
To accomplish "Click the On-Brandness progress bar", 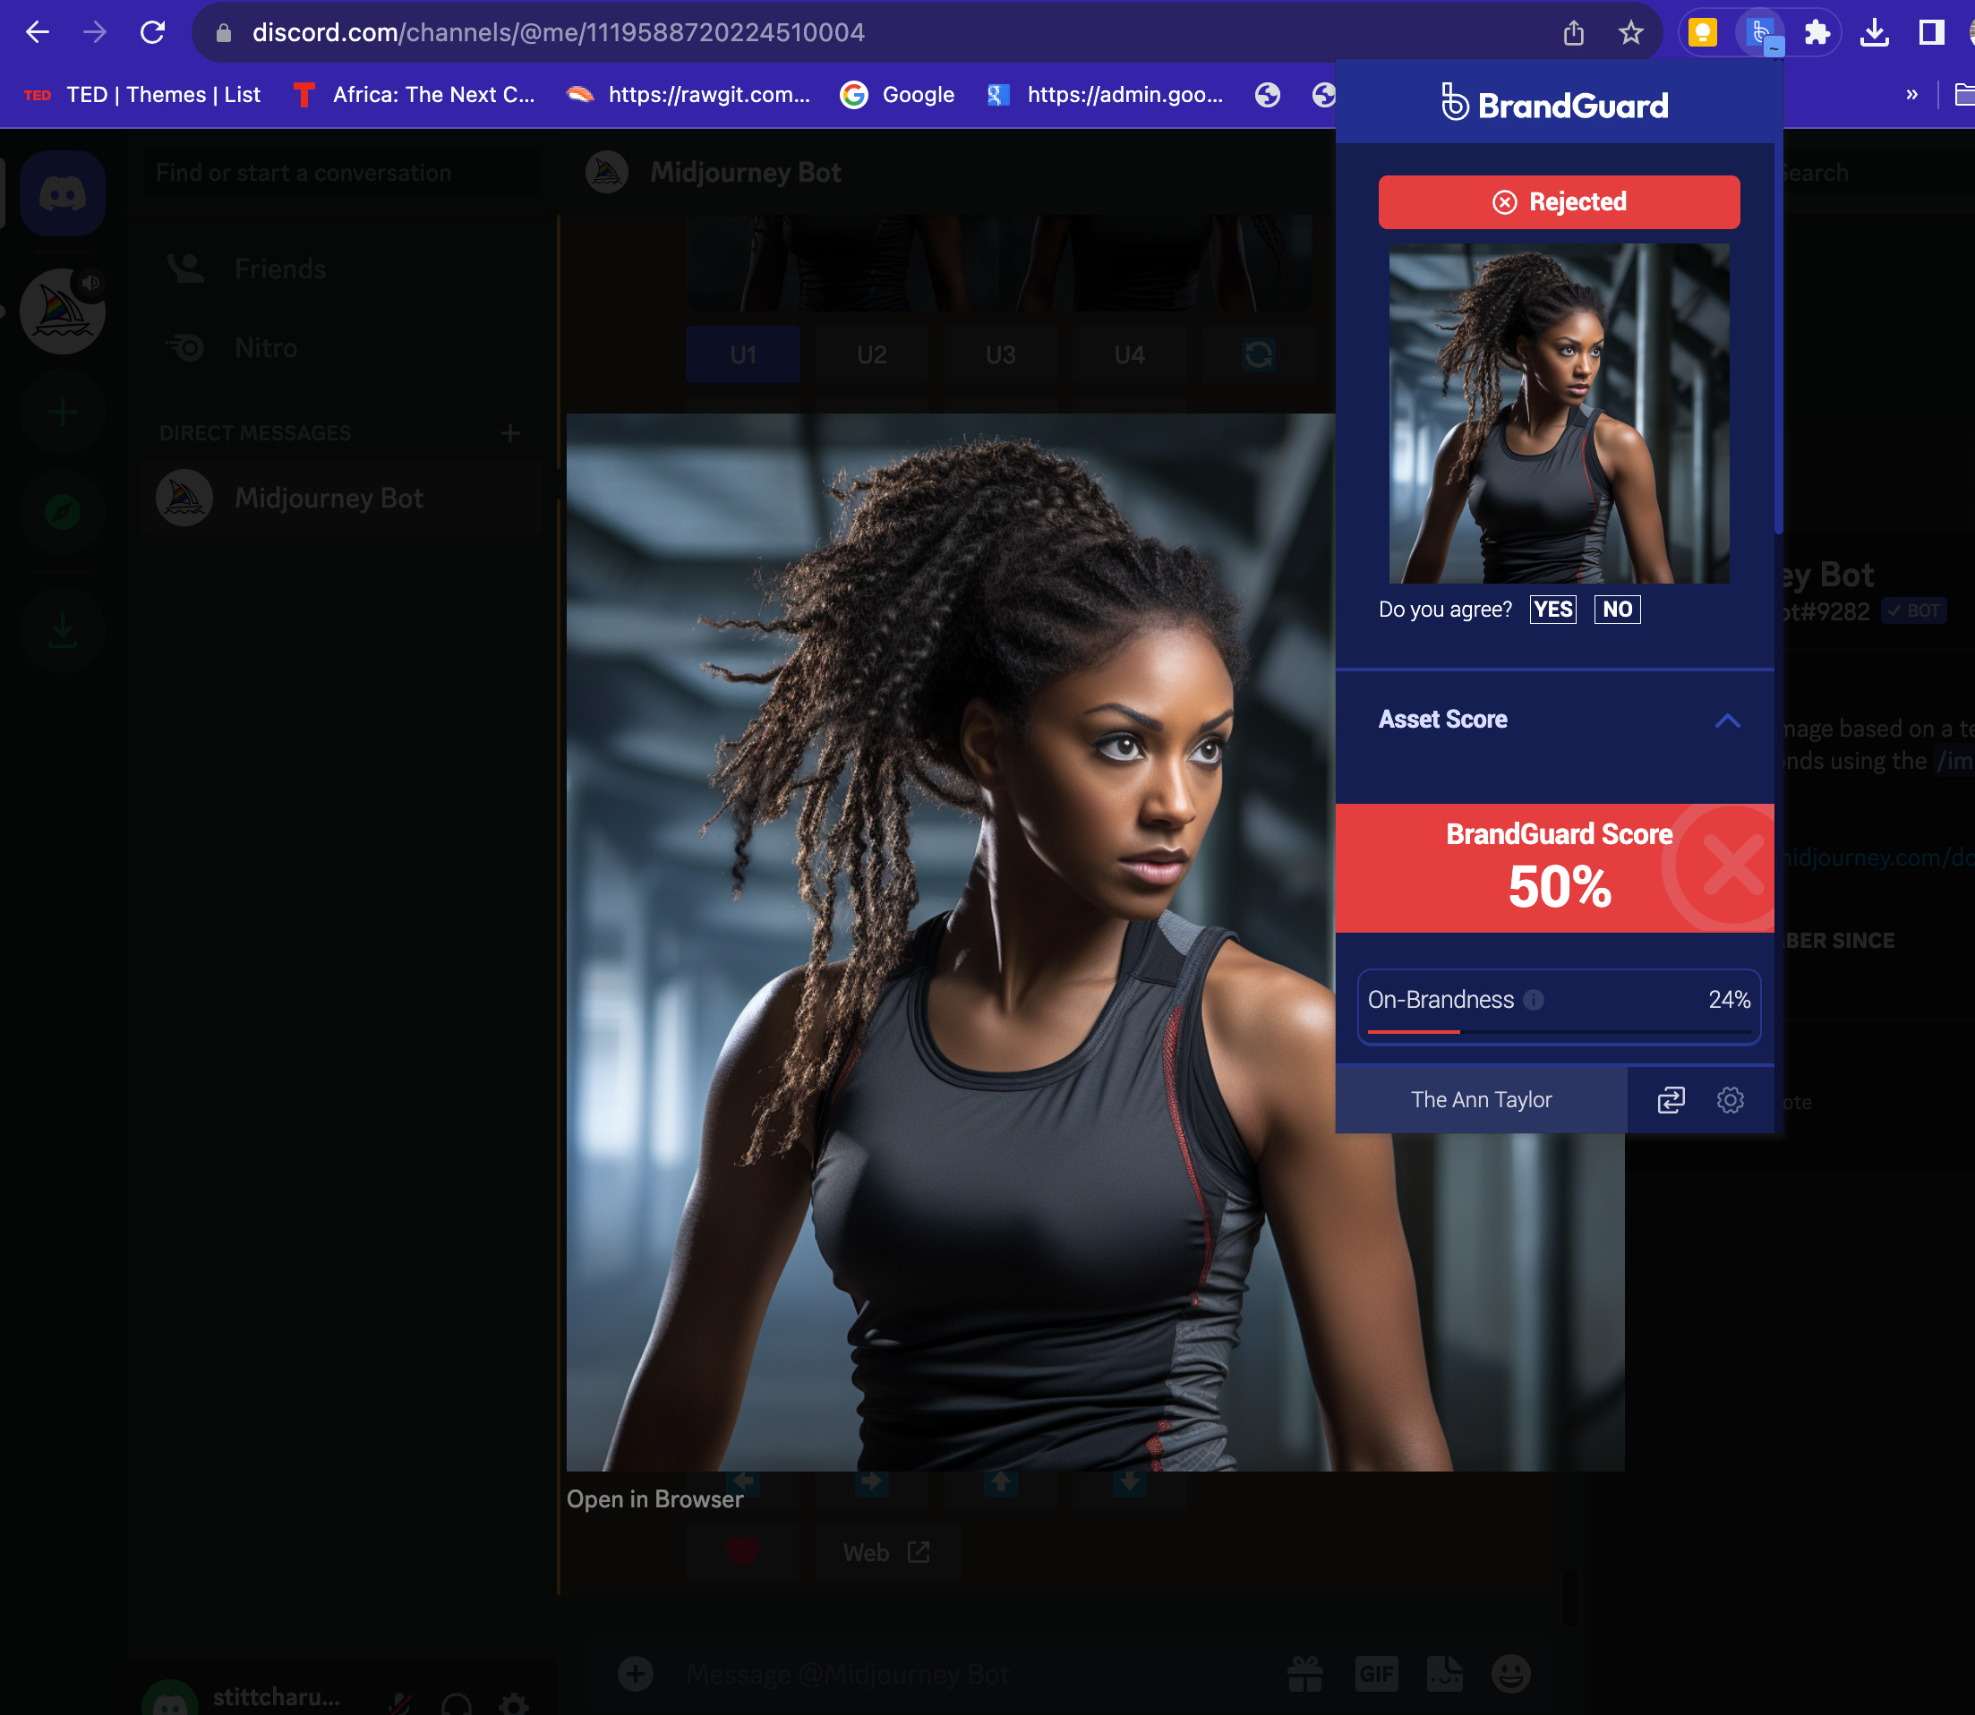I will [x=1559, y=1032].
